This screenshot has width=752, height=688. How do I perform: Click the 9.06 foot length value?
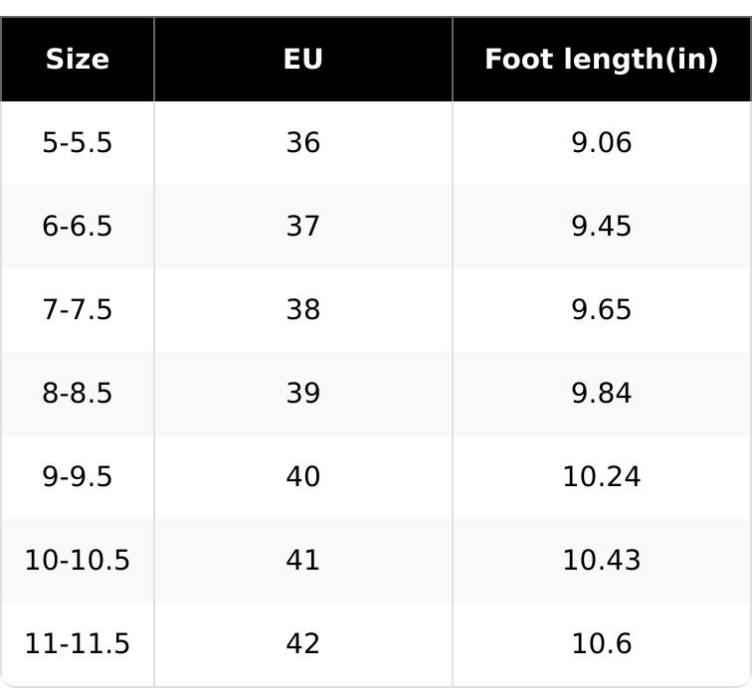[601, 143]
